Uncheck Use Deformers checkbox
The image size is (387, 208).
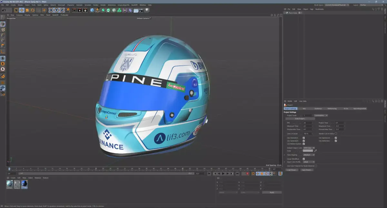pos(336,141)
